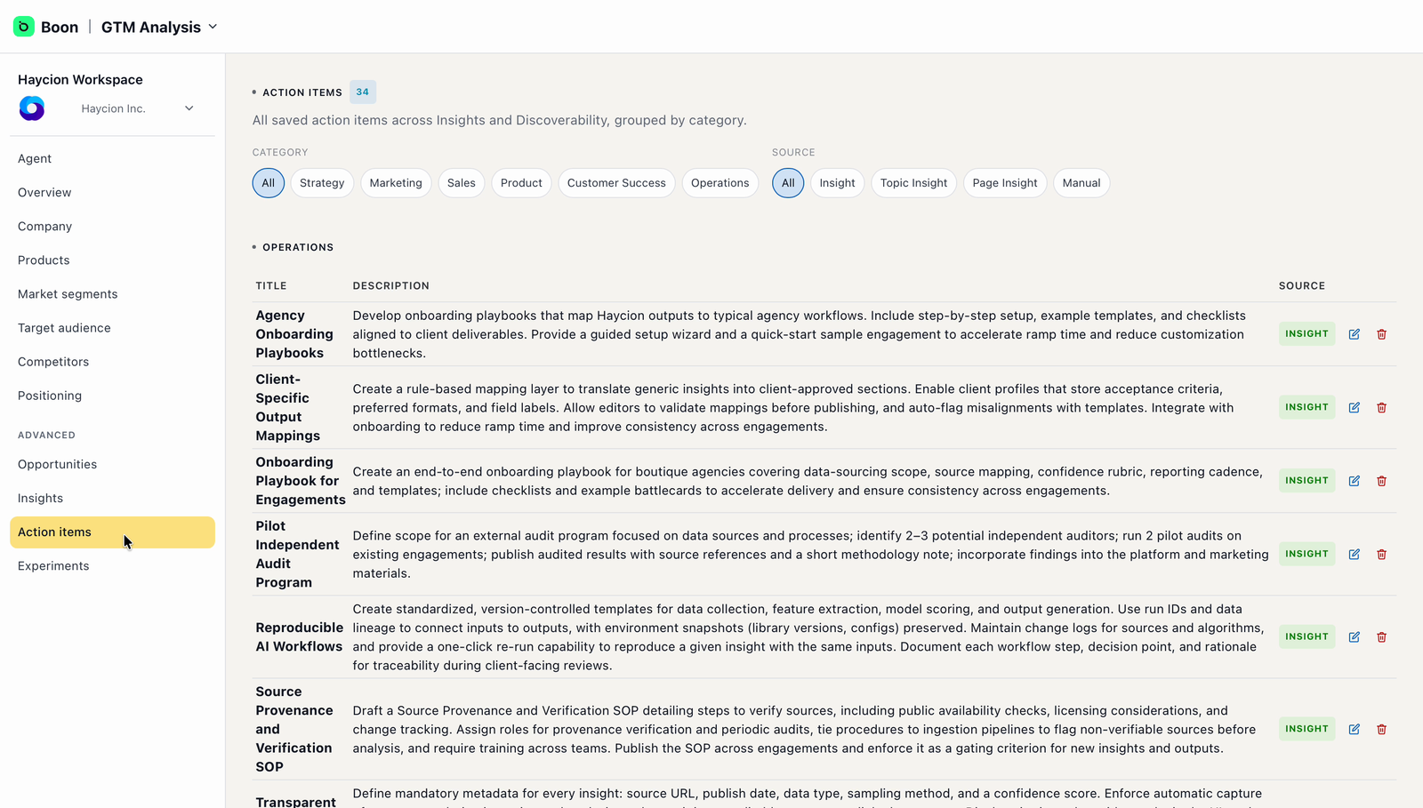This screenshot has height=808, width=1423.
Task: Click the Haycion Inc. company logo
Action: [32, 108]
